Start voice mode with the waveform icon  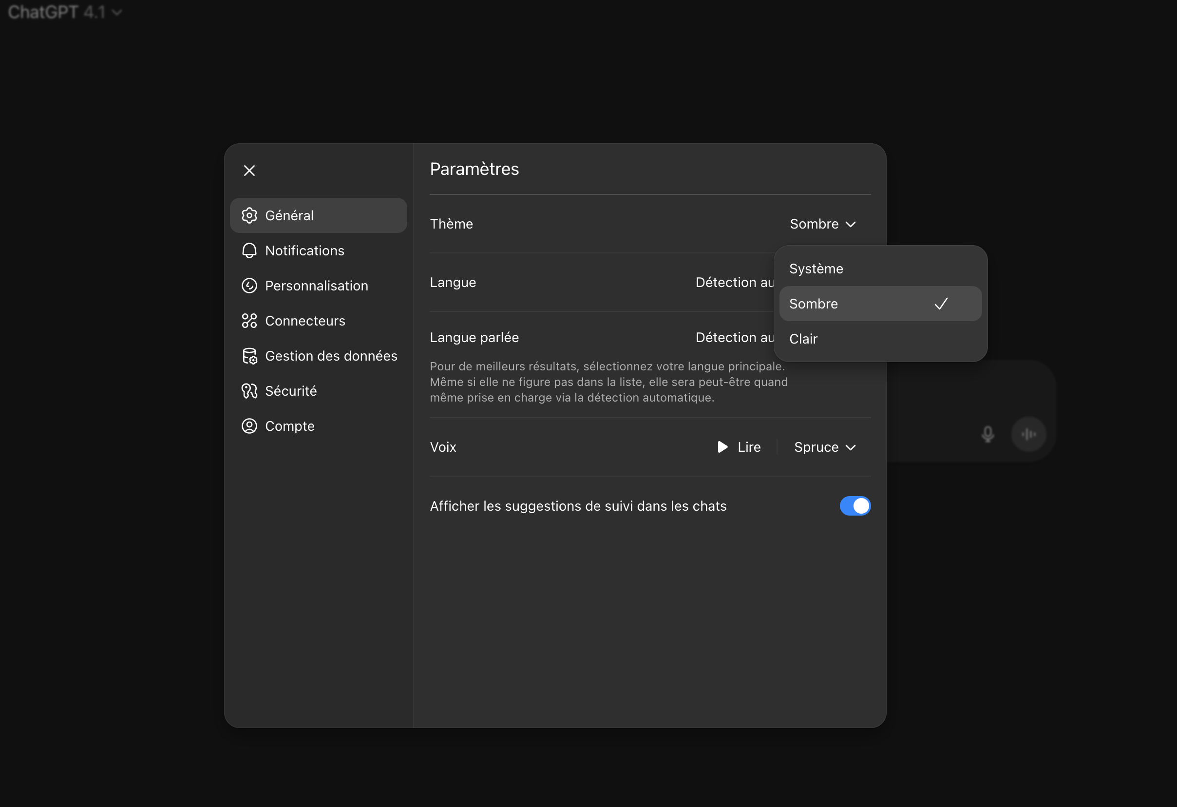(1028, 434)
